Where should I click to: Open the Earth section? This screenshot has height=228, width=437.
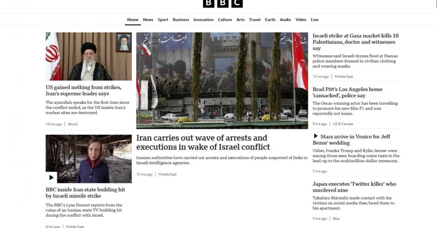click(270, 20)
